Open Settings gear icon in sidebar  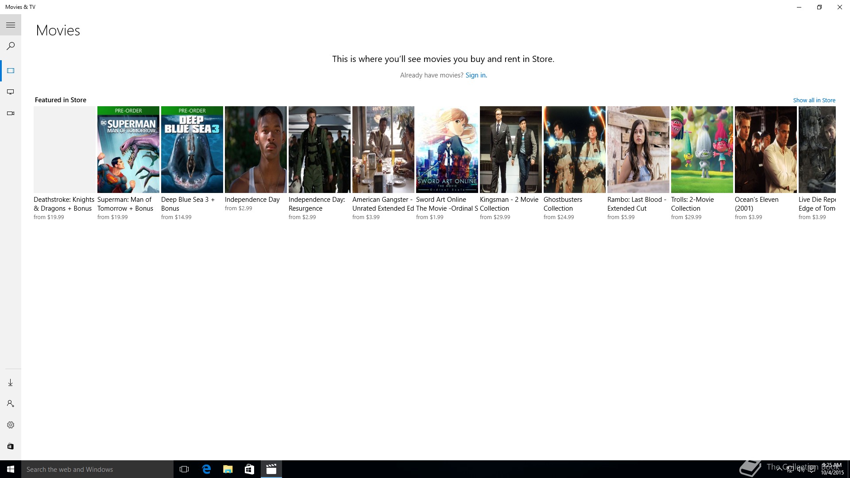pyautogui.click(x=11, y=425)
